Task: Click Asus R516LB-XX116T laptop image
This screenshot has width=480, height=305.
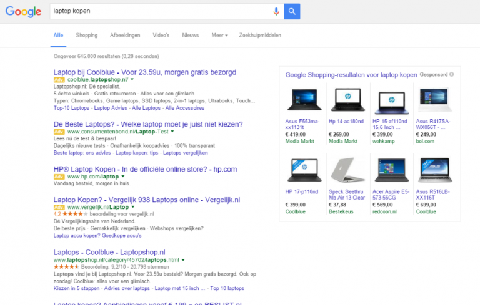Action: coord(435,170)
